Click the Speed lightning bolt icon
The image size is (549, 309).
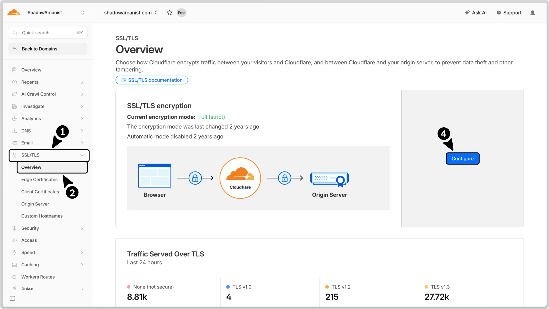[14, 253]
